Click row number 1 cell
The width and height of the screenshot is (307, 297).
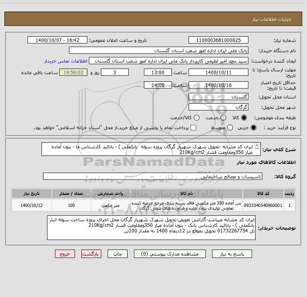tap(289, 205)
